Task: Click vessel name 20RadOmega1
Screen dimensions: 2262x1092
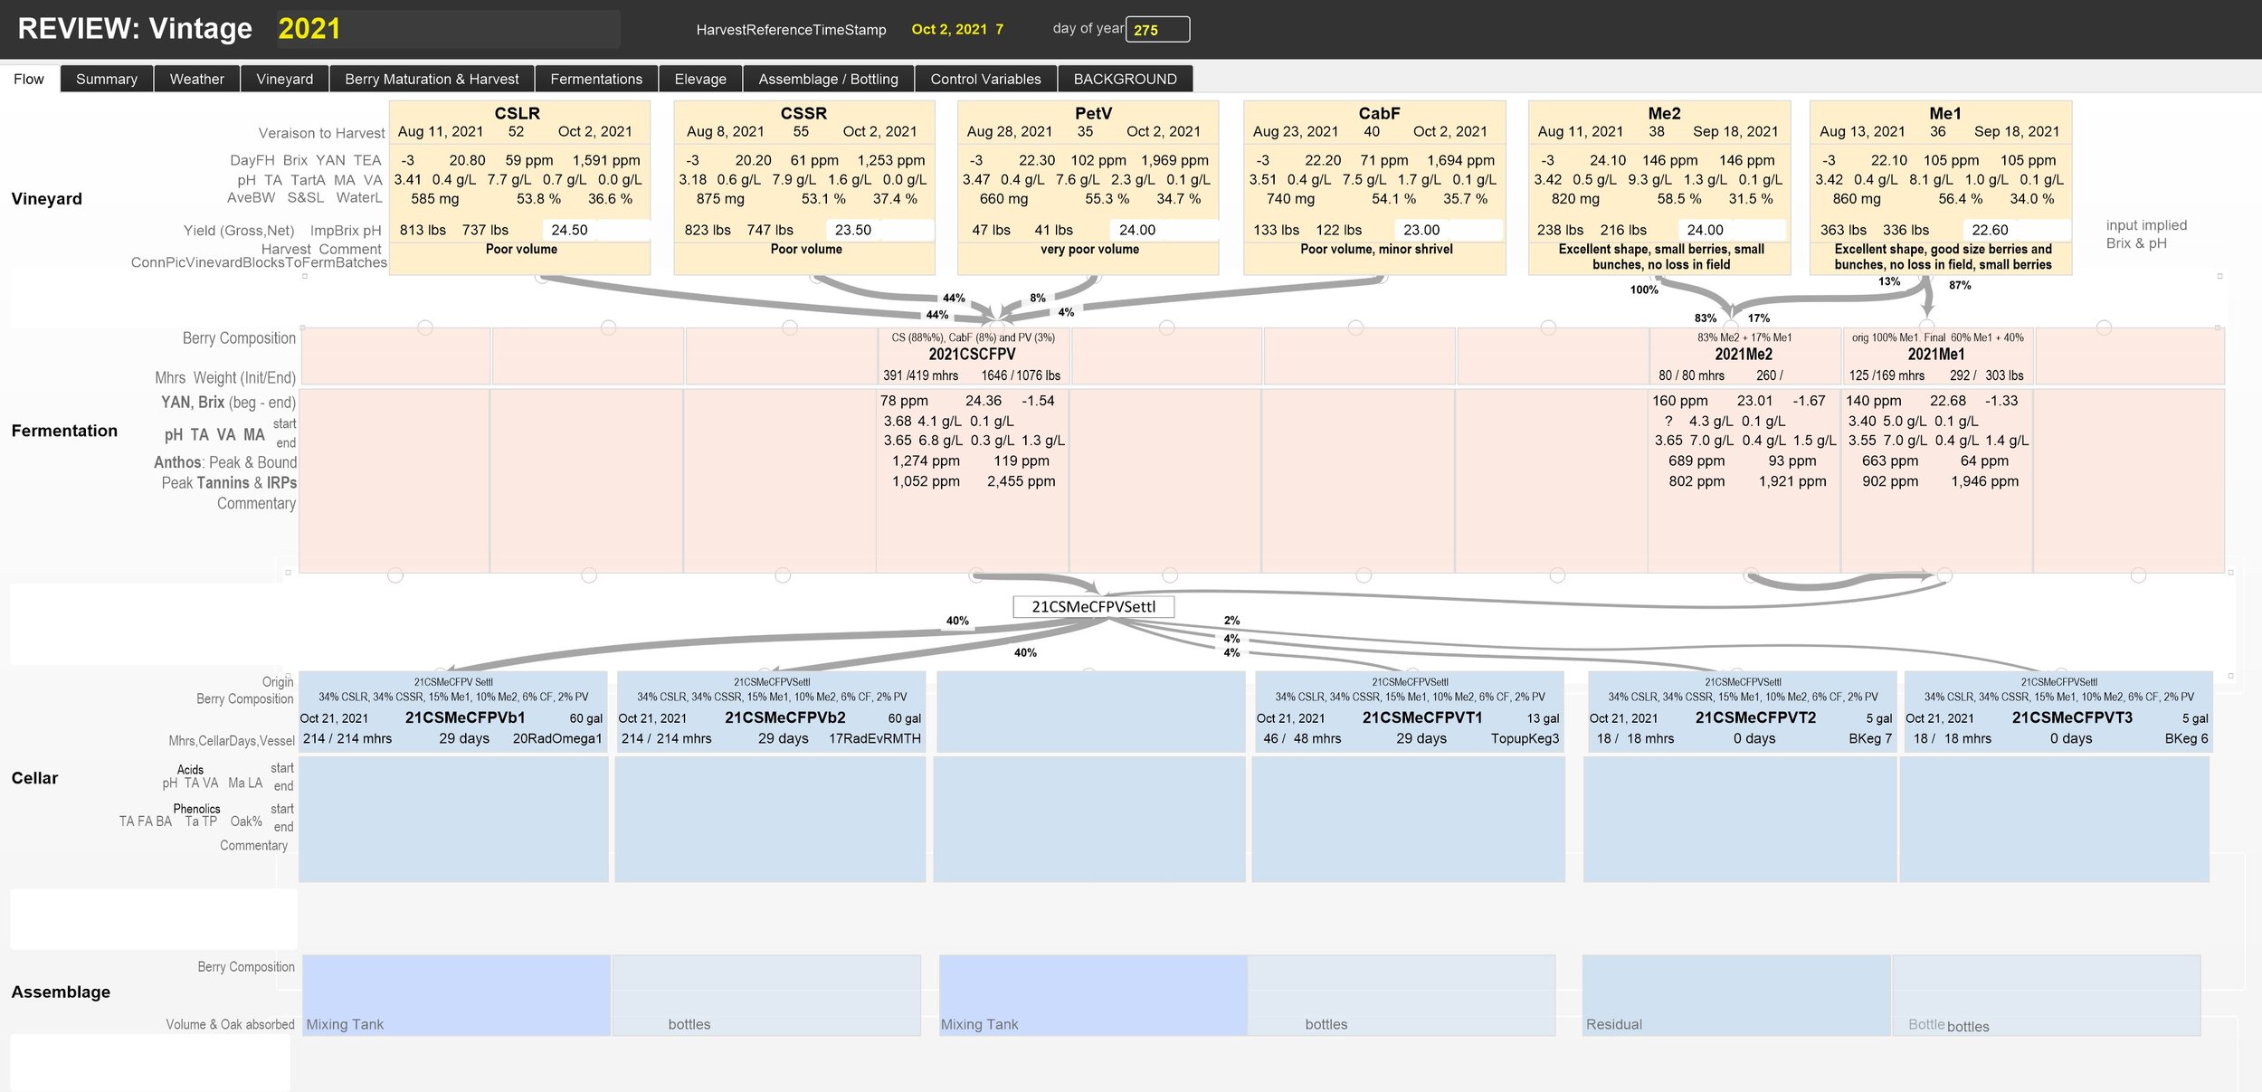Action: pos(557,738)
